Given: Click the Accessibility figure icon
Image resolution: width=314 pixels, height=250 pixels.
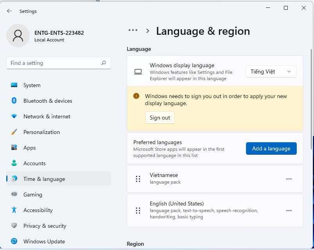Looking at the screenshot, I should tap(14, 210).
